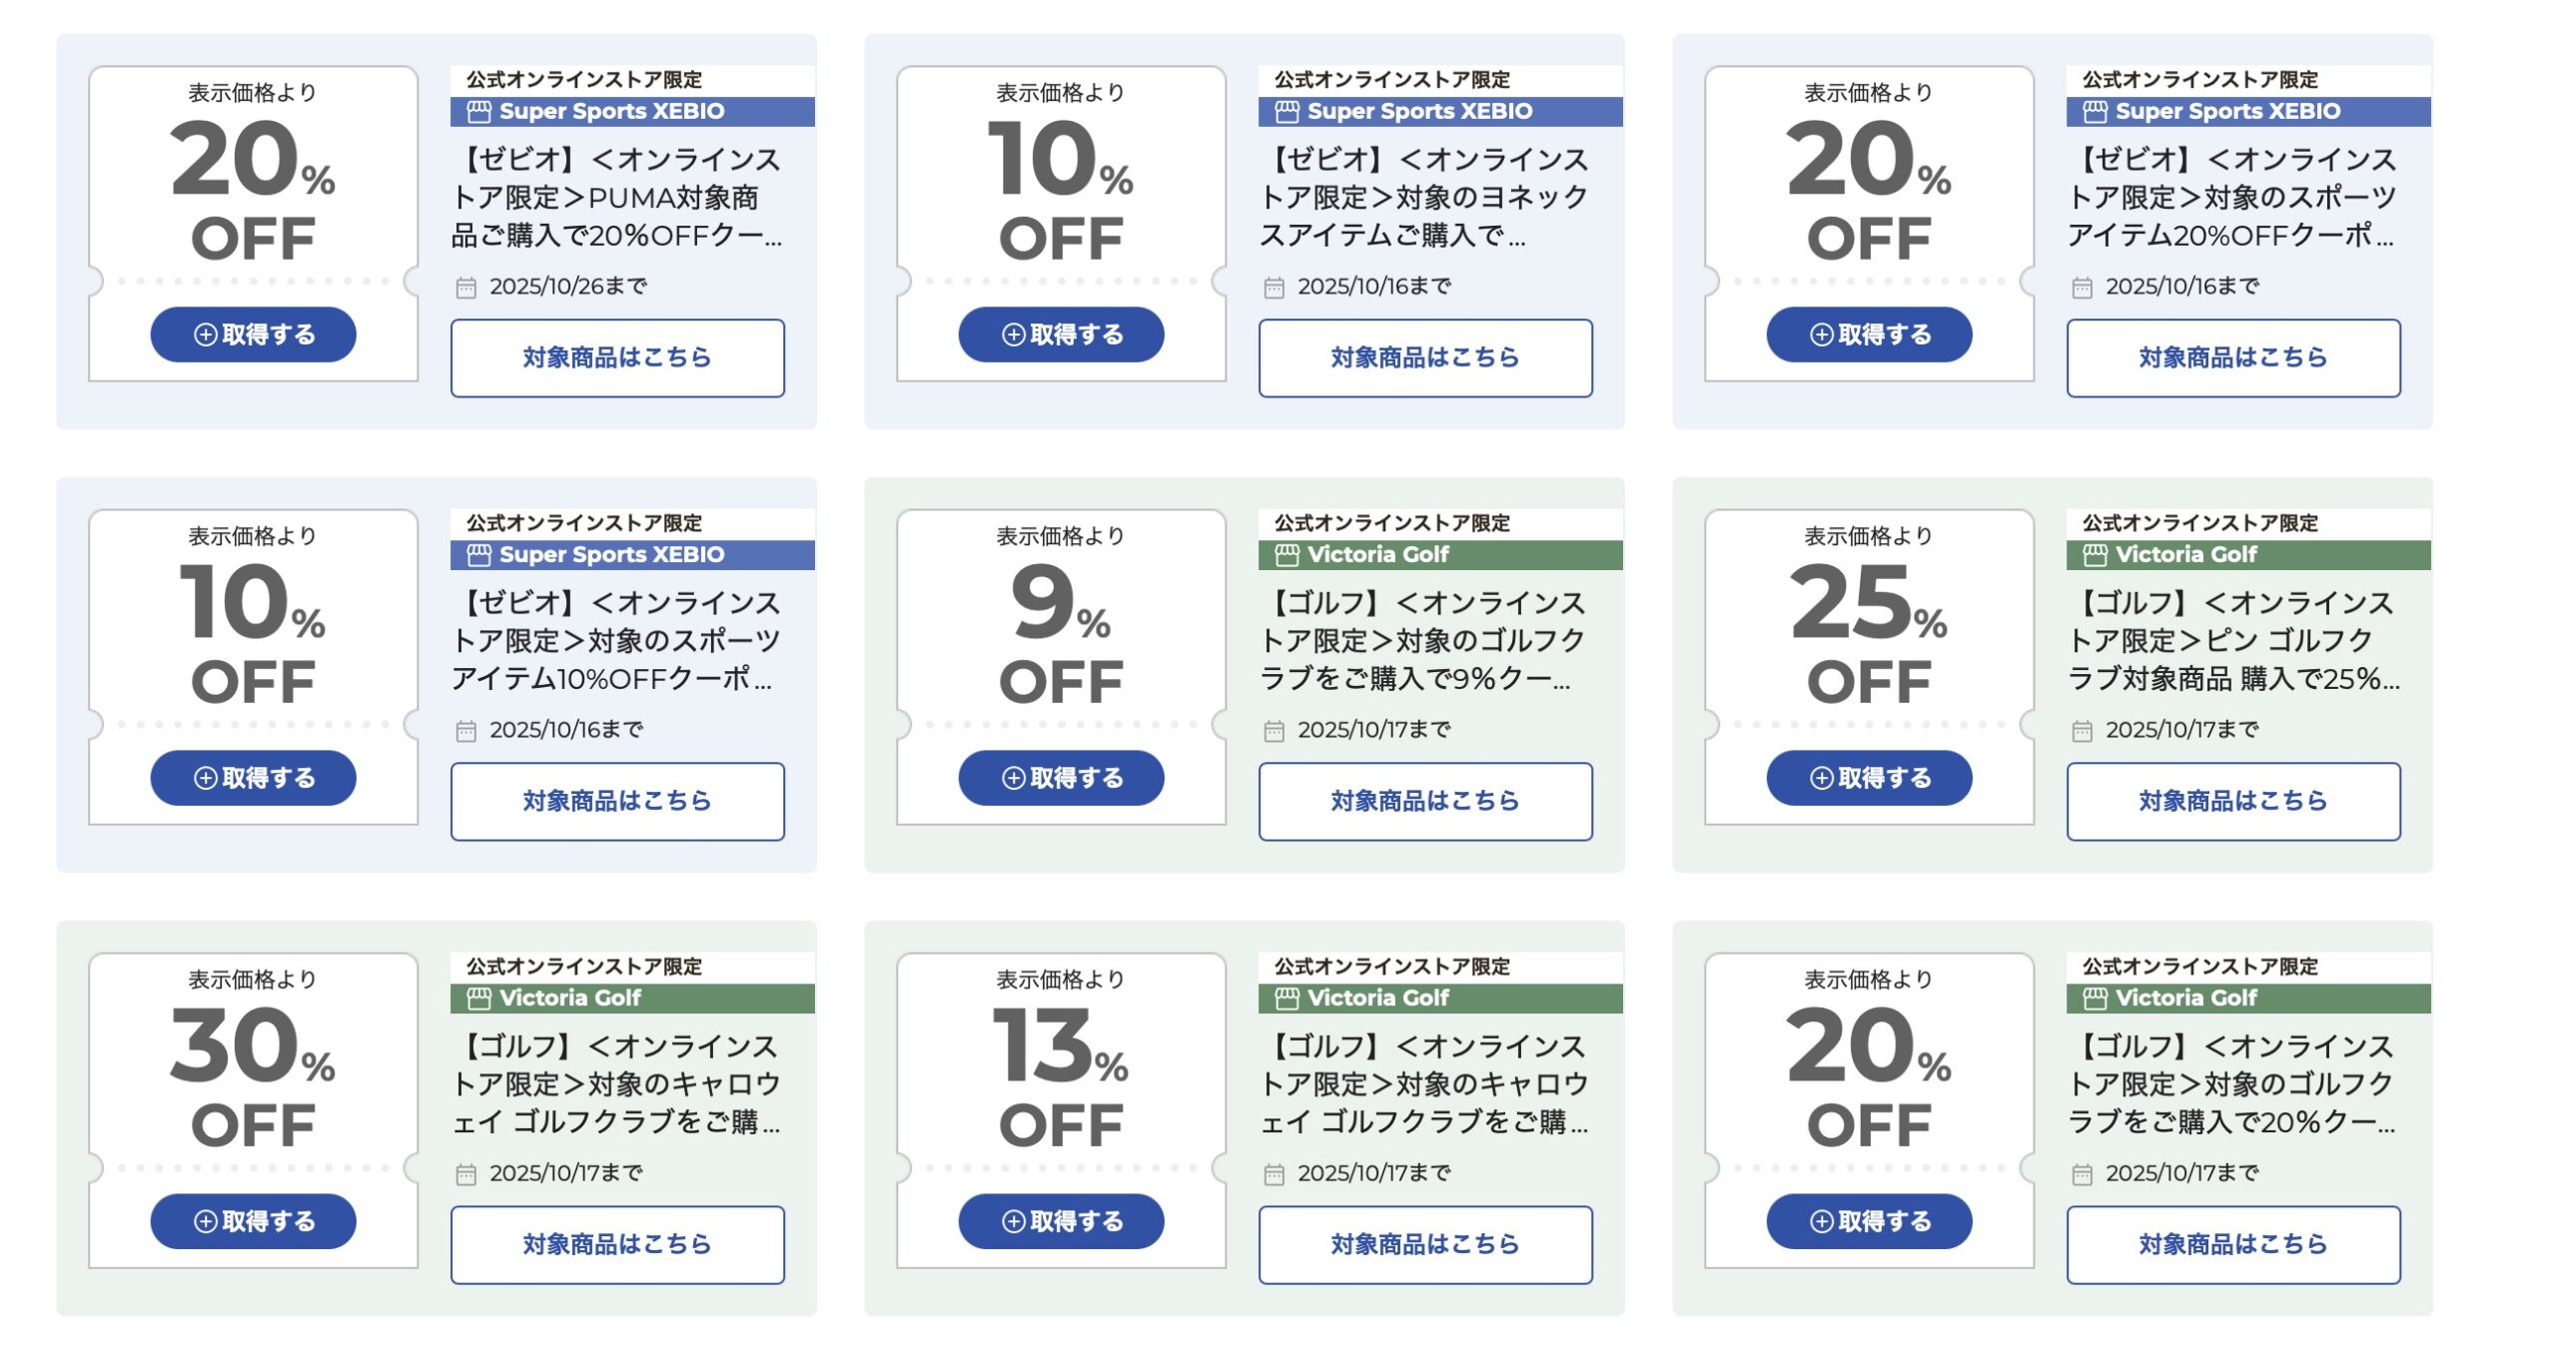Open 対象商品はこちら for the 25% Ping golf coupon
Screen dimensions: 2557x1362
pos(2233,801)
